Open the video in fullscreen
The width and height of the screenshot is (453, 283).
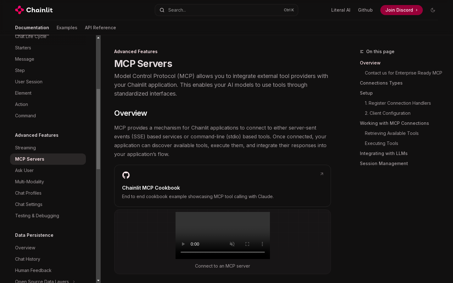pos(247,244)
